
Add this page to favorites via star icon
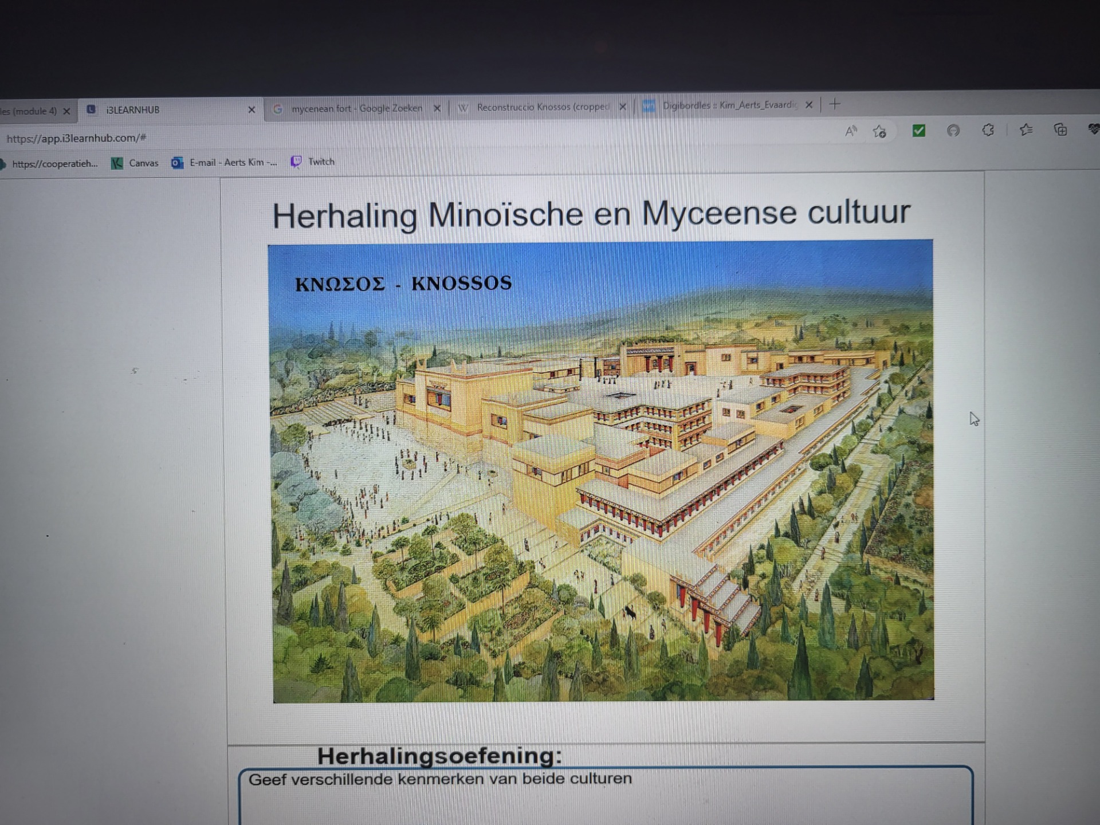coord(879,132)
